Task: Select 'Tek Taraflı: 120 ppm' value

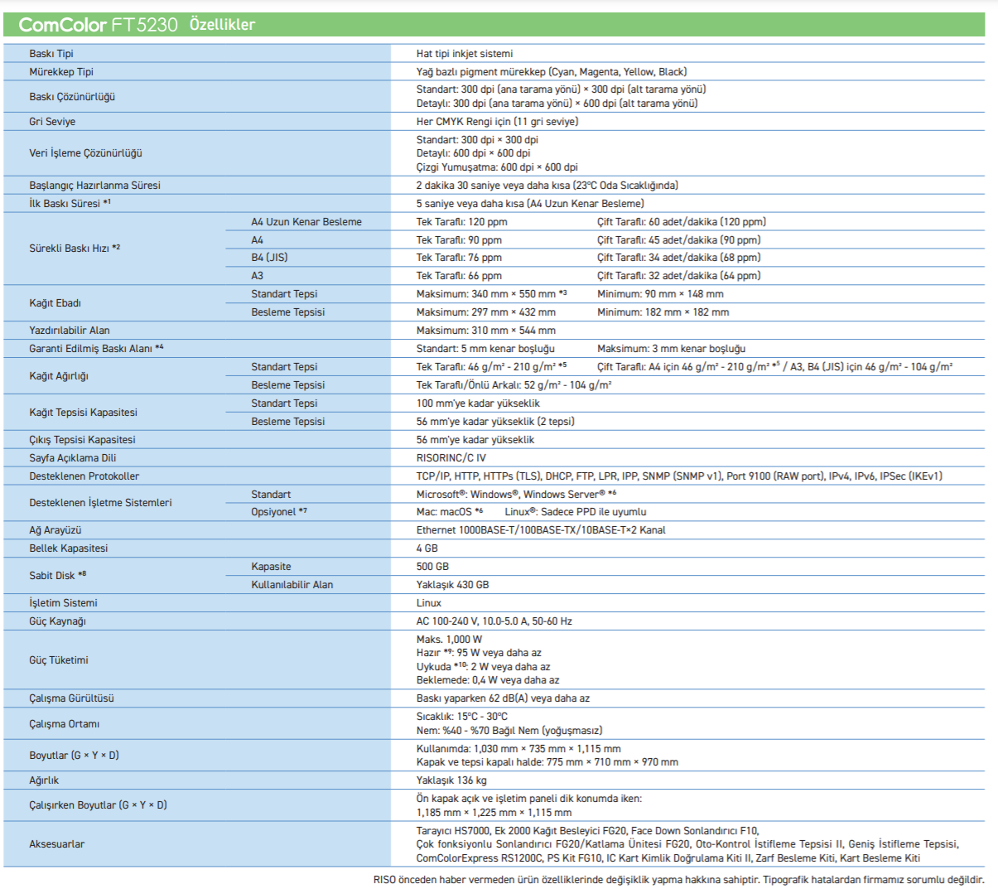Action: tap(462, 222)
